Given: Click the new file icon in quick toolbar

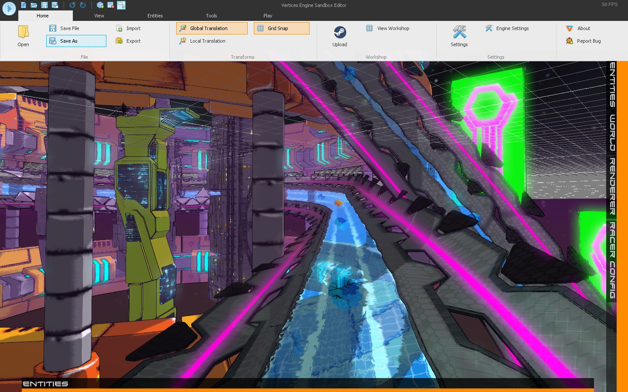Looking at the screenshot, I should coord(24,5).
